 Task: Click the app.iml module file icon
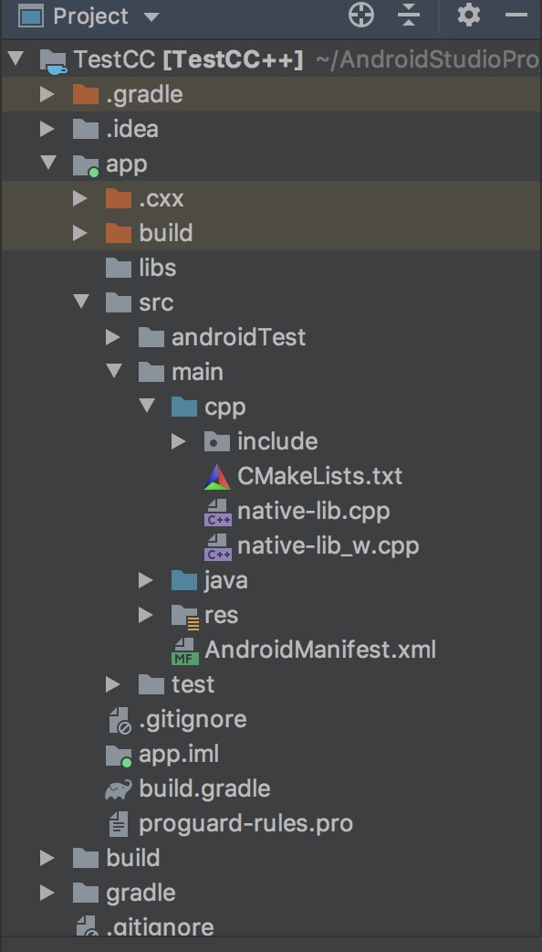pyautogui.click(x=119, y=754)
